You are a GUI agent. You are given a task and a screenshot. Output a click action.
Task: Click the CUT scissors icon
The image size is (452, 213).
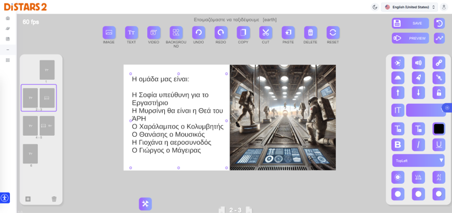click(265, 32)
